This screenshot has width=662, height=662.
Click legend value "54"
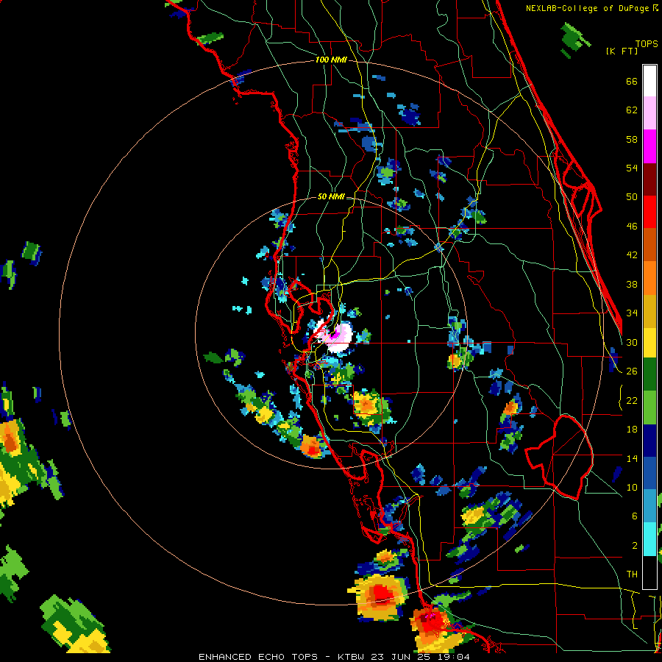(632, 168)
